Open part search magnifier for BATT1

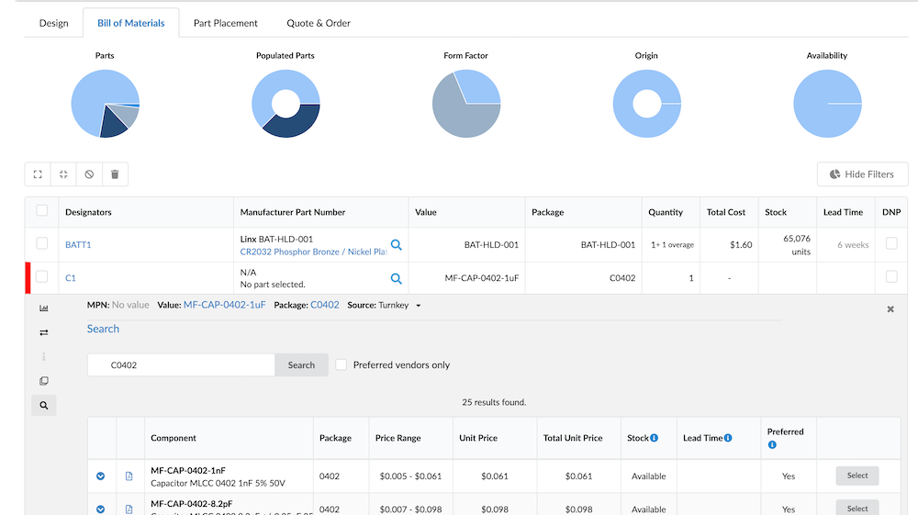click(x=397, y=245)
